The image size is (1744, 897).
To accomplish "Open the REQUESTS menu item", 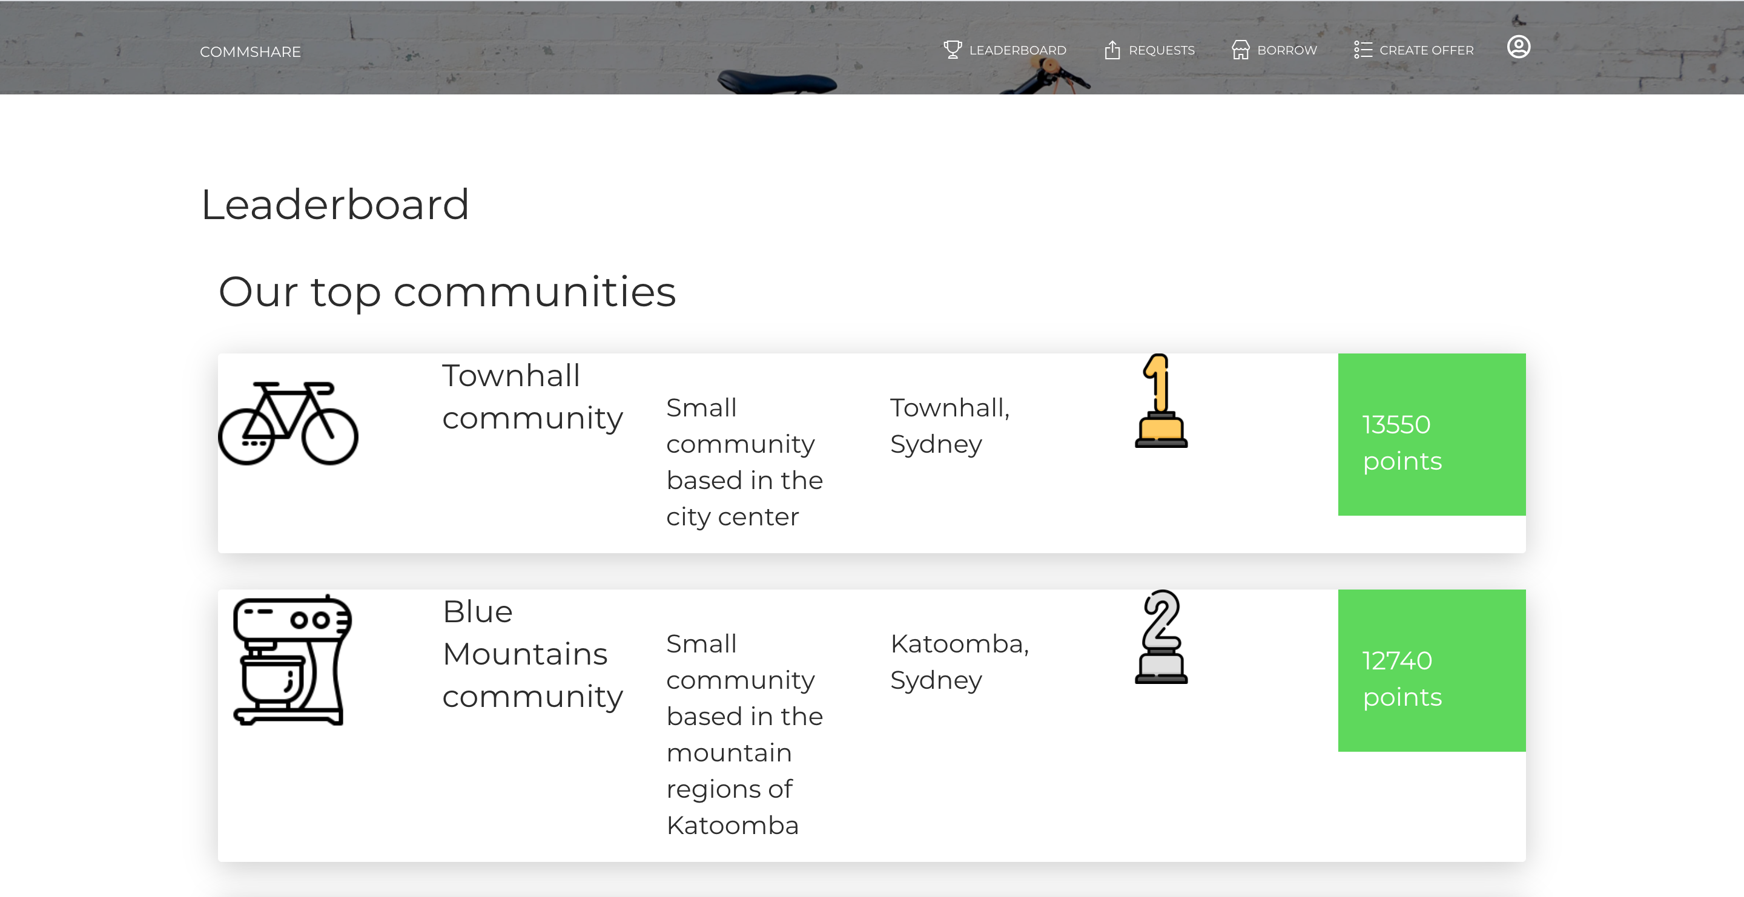I will coord(1161,50).
